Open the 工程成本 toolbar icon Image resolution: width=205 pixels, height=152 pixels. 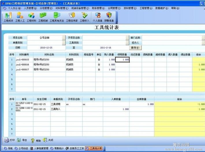[x=8, y=17]
